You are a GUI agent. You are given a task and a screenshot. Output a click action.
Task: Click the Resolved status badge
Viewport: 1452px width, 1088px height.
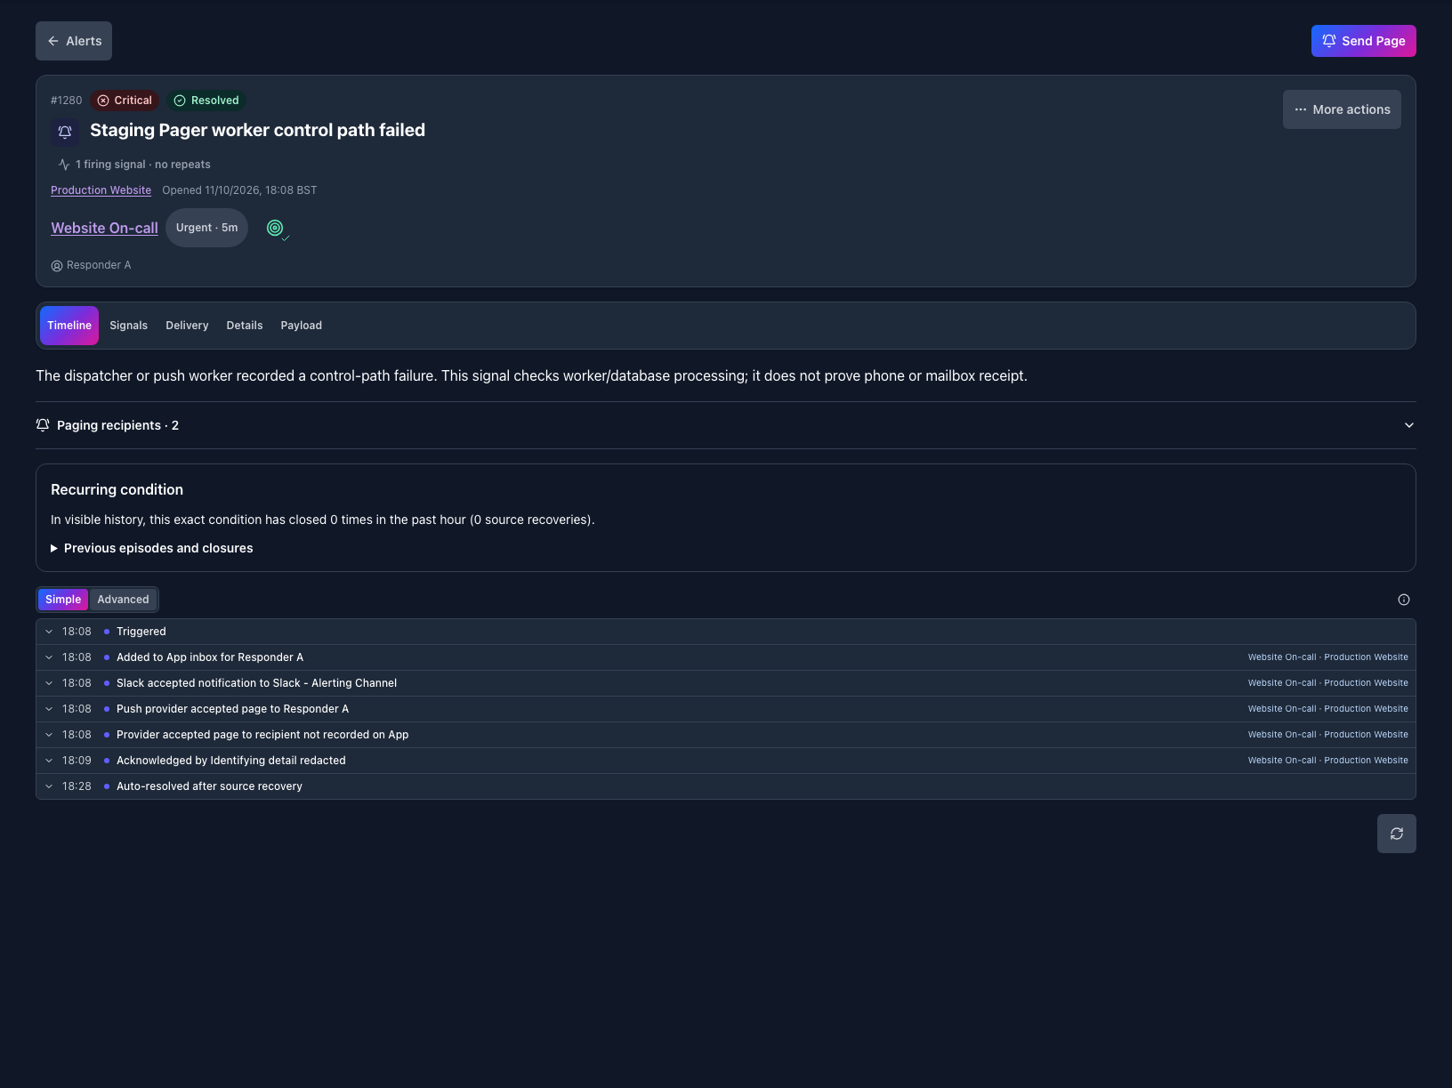pyautogui.click(x=206, y=101)
